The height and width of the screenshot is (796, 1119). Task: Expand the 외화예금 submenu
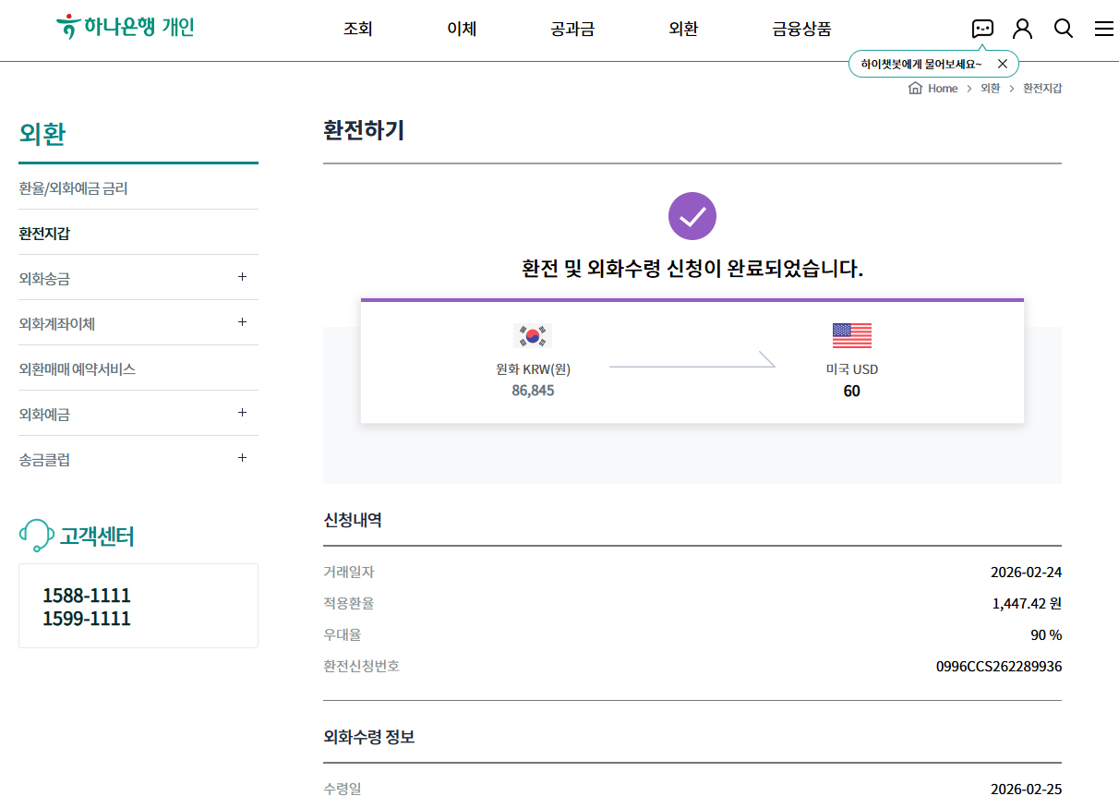[242, 413]
